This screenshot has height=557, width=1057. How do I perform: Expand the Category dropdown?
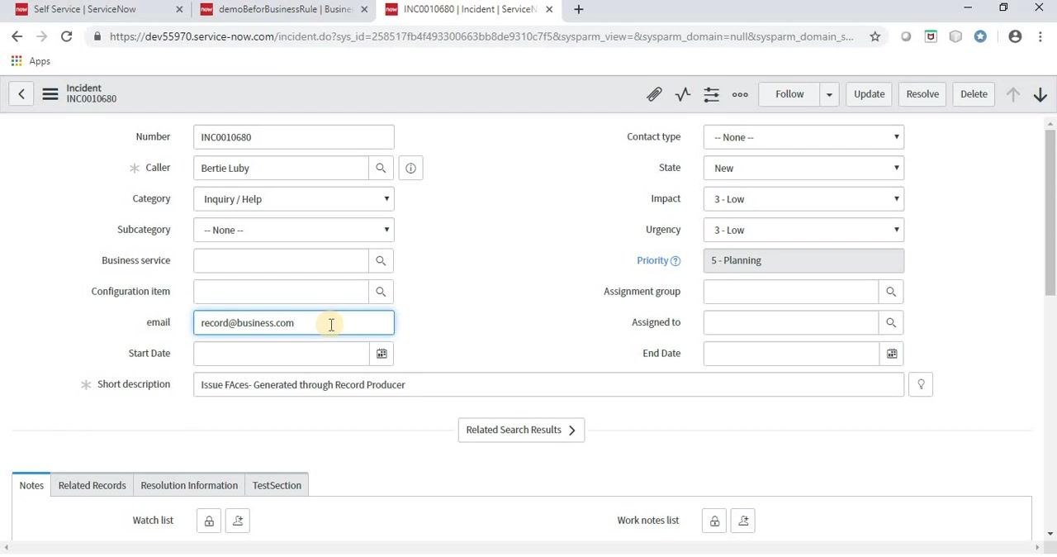[x=294, y=199]
